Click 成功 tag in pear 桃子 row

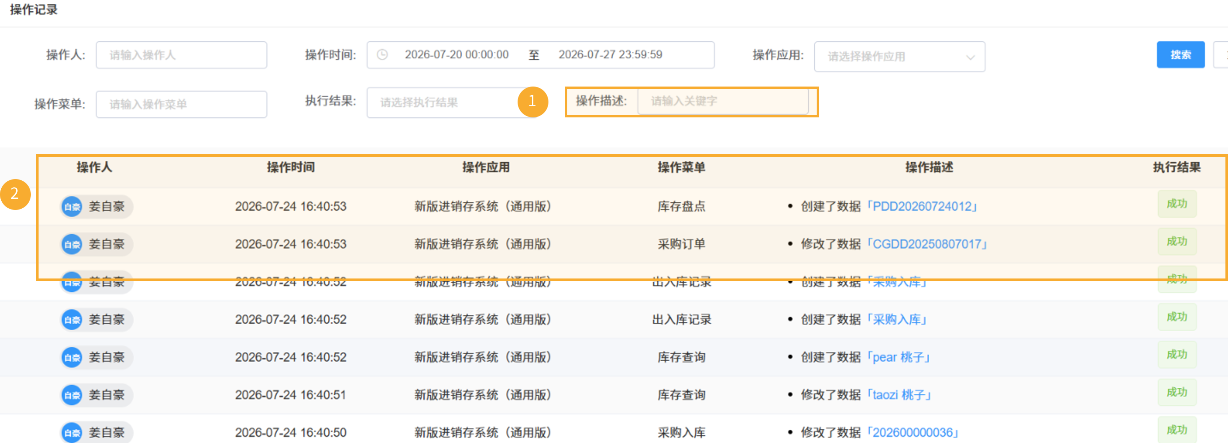click(1177, 355)
